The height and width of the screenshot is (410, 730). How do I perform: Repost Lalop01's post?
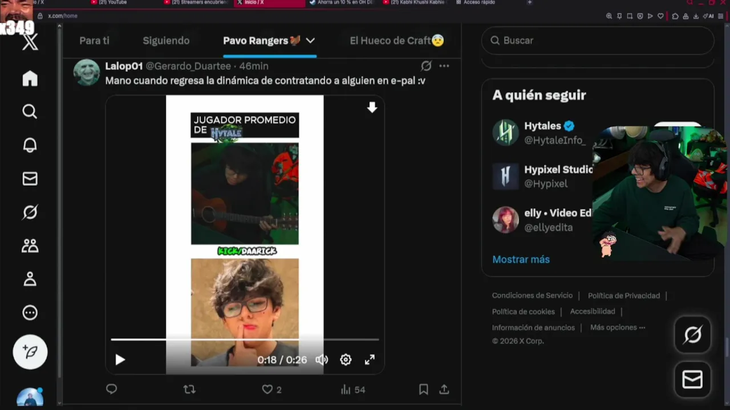[x=189, y=389]
